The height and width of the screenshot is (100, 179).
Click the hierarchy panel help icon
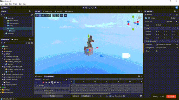(30, 11)
